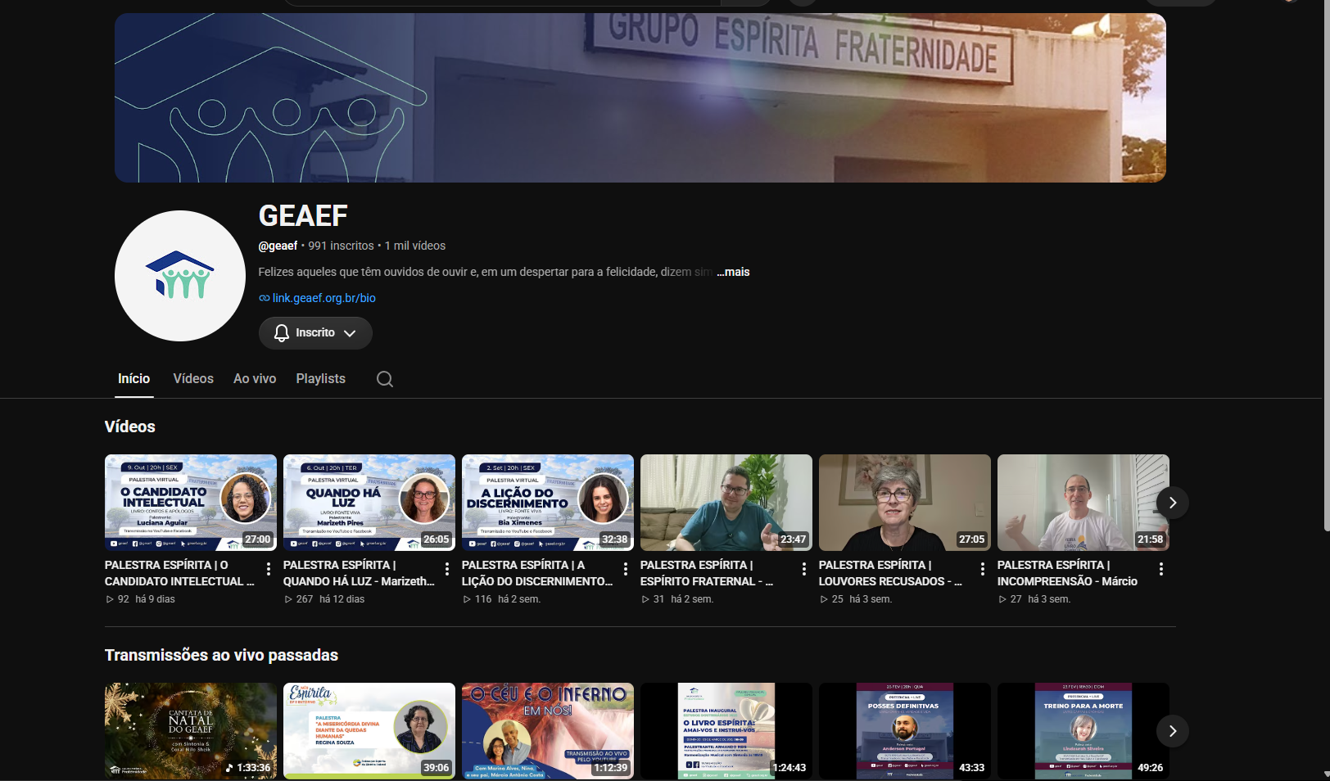
Task: Open options menu for A LIÇÃO DO DISCERNIMENTO video
Action: click(x=626, y=569)
